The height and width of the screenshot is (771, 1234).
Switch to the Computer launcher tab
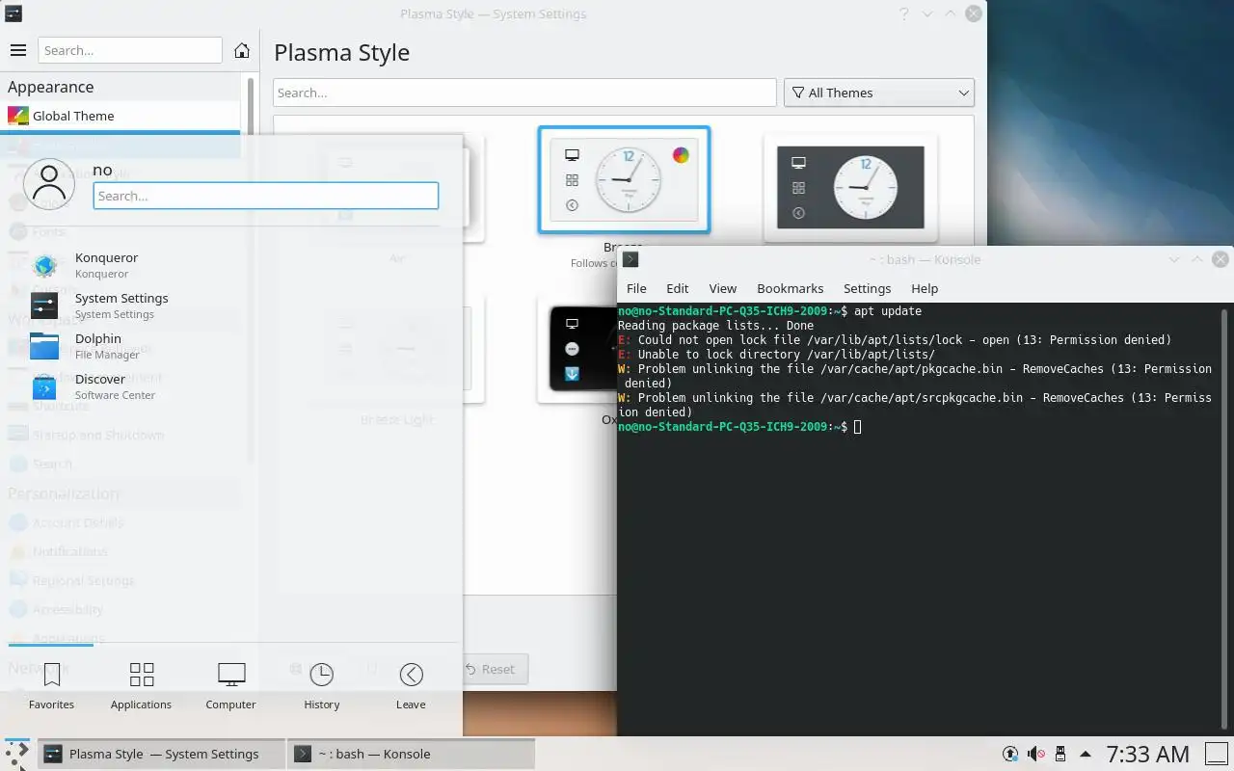pos(231,685)
